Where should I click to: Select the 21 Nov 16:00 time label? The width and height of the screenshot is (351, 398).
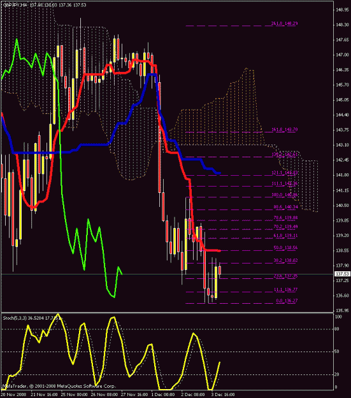[44, 394]
